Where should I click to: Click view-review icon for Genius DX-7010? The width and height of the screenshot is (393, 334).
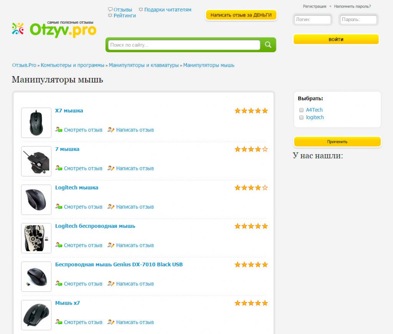[59, 284]
